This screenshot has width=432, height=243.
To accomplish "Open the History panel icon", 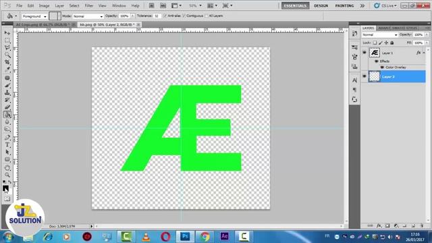I will click(x=354, y=34).
